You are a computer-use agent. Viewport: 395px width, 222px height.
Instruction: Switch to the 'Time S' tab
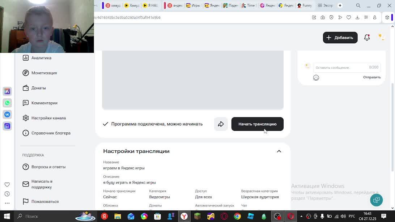[x=249, y=5]
